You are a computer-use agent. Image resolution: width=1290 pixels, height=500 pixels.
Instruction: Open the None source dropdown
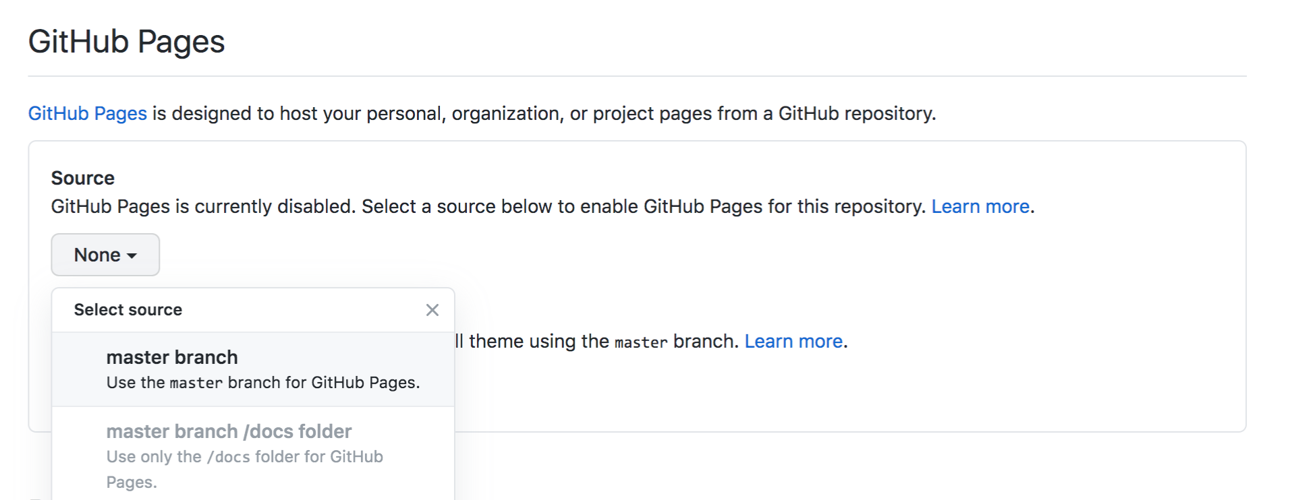(x=105, y=255)
